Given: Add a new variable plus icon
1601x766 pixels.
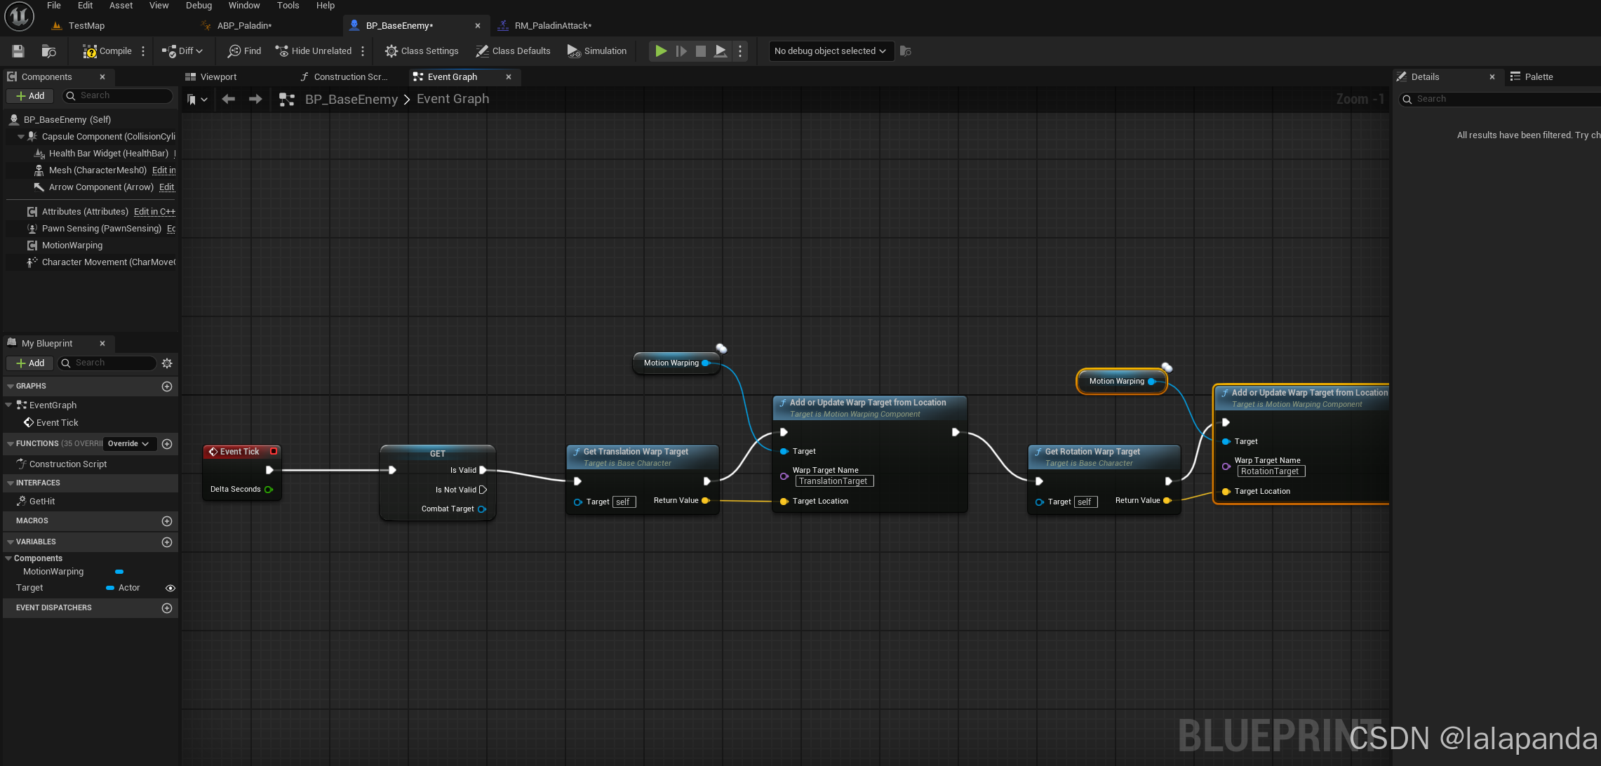Looking at the screenshot, I should tap(167, 542).
